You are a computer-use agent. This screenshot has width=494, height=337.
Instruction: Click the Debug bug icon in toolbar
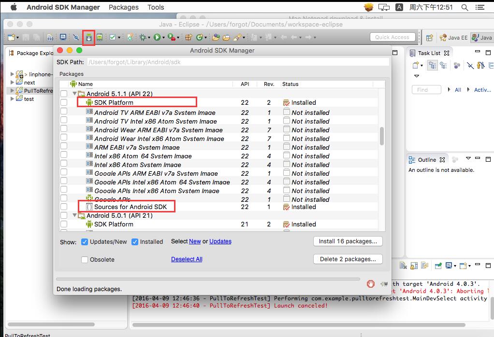pos(143,38)
